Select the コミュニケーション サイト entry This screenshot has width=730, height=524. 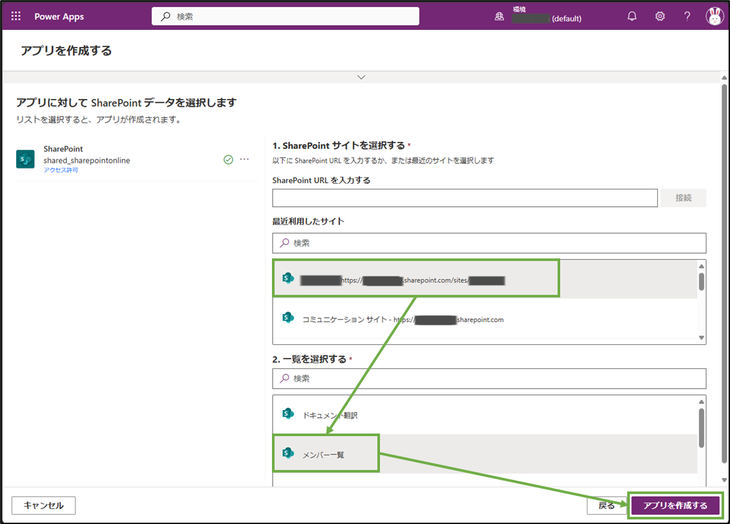coord(485,318)
